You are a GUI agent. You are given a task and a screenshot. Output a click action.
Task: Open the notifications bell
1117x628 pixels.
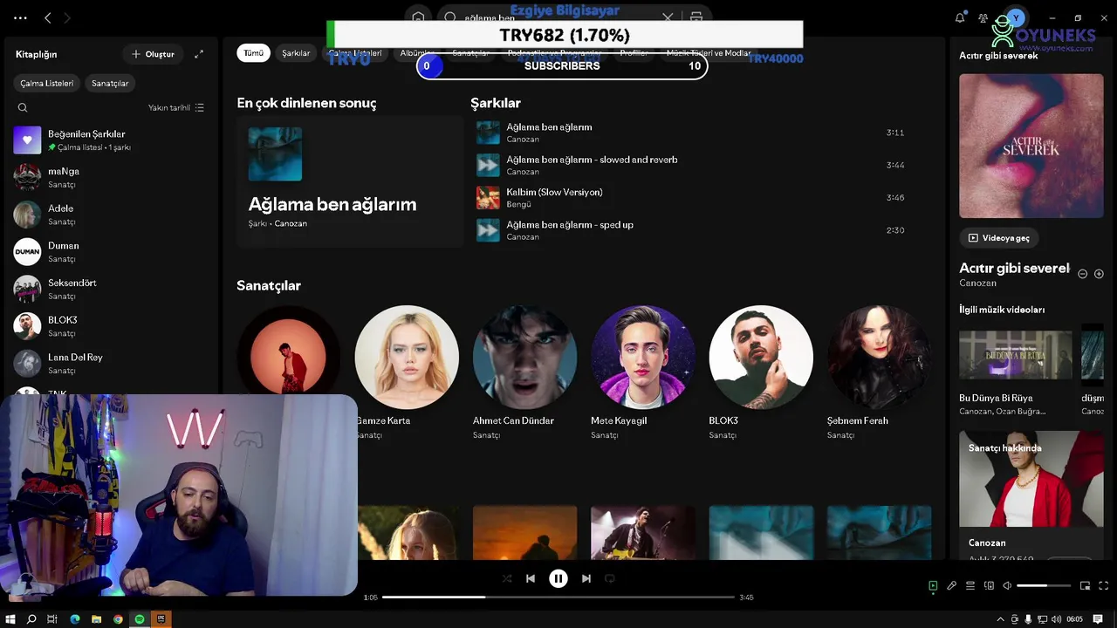pyautogui.click(x=960, y=17)
